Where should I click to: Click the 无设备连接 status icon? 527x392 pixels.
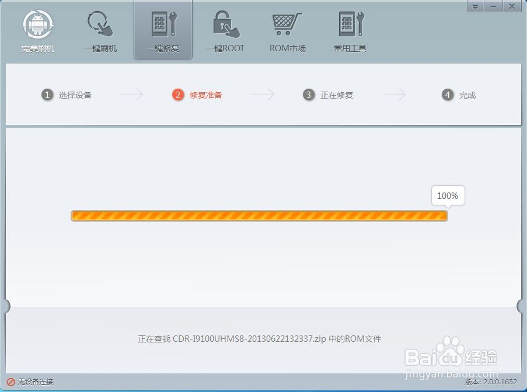(11, 382)
